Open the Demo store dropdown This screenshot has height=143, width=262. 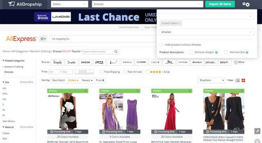click(x=70, y=4)
